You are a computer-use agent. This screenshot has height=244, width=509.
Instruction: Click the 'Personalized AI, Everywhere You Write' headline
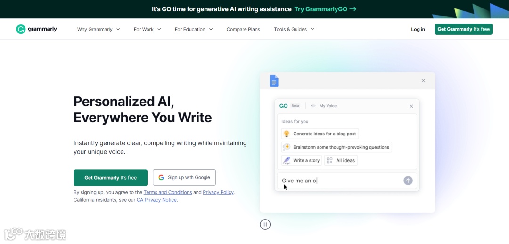click(x=142, y=110)
